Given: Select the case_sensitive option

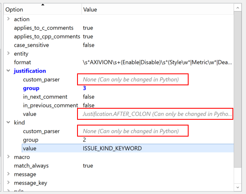Looking at the screenshot, I should coord(32,45).
